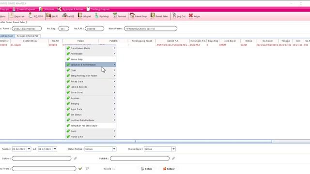Open Tindakan & Pemeriksaan submenu
Image resolution: width=310 pixels, height=174 pixels.
pos(91,65)
